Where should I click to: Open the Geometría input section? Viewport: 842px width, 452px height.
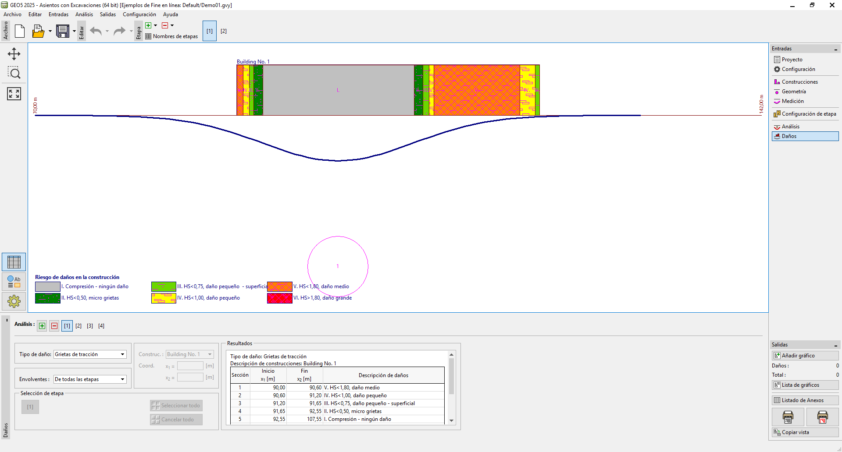pos(794,92)
